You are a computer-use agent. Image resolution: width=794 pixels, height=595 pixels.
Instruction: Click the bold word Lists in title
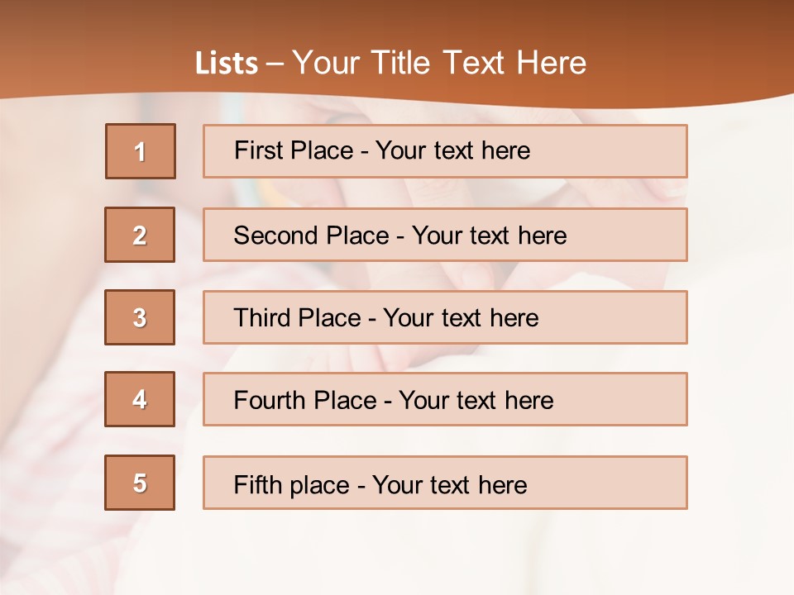point(227,64)
